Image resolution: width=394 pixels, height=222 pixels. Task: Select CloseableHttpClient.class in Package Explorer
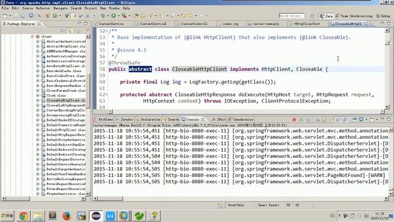[x=66, y=101]
